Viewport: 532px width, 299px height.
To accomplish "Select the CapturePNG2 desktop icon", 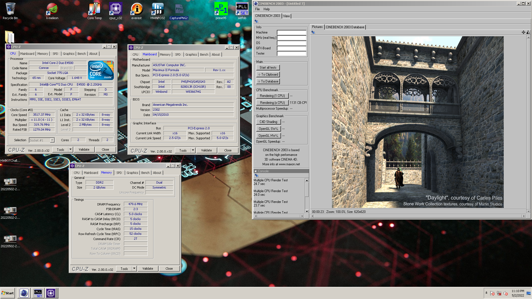I will [179, 11].
